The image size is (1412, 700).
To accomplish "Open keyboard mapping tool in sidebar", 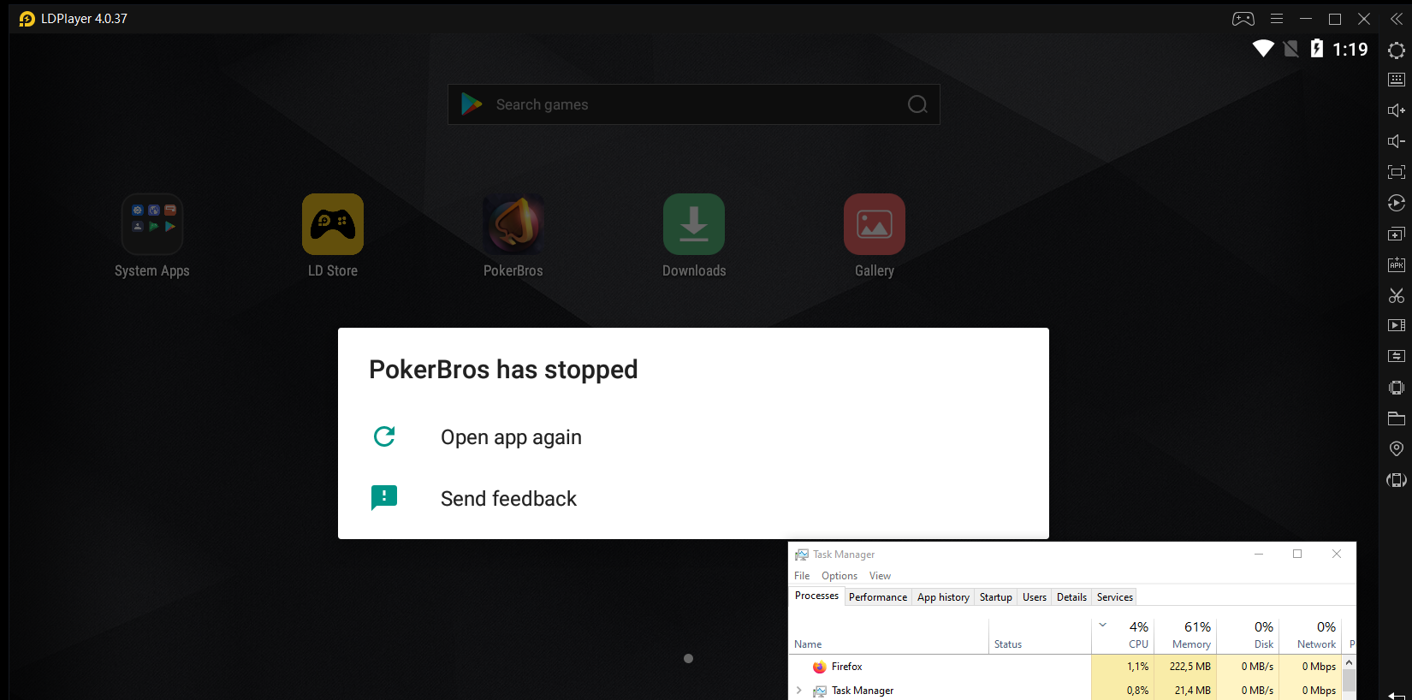I will coord(1396,80).
